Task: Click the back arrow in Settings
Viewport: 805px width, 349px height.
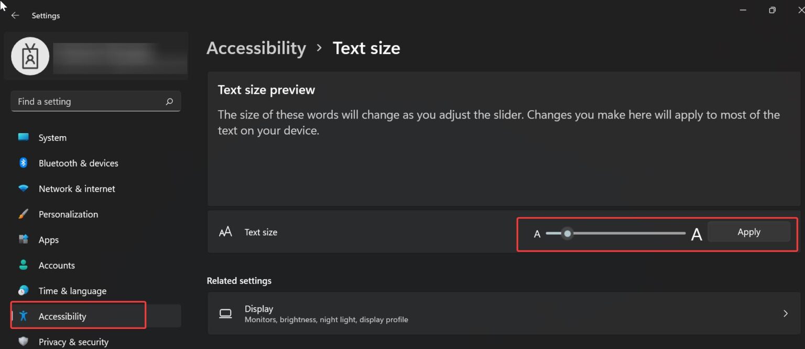Action: click(15, 15)
